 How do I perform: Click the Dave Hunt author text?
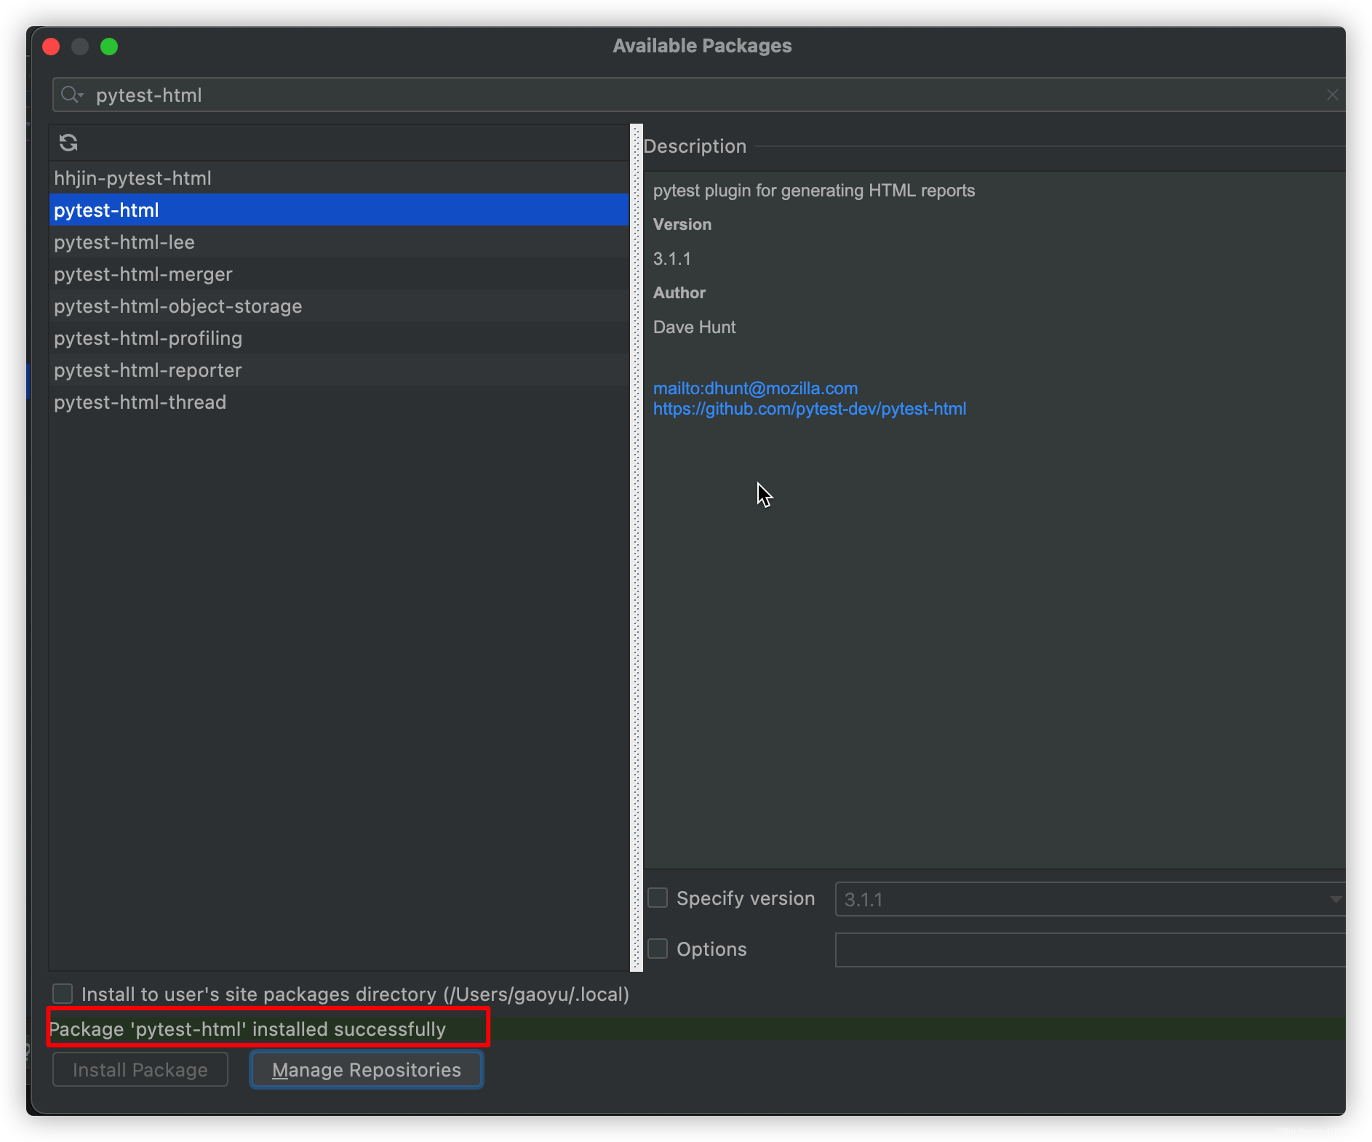[x=694, y=327]
